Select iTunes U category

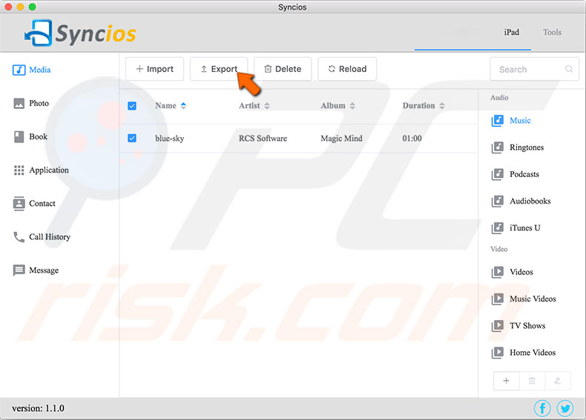[516, 227]
